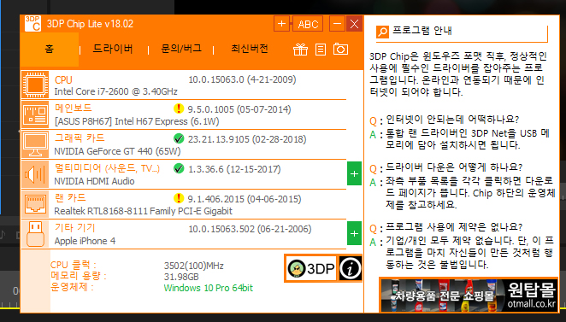Click the 3DP Chip Lite v18.02 title
This screenshot has width=566, height=322.
(90, 24)
